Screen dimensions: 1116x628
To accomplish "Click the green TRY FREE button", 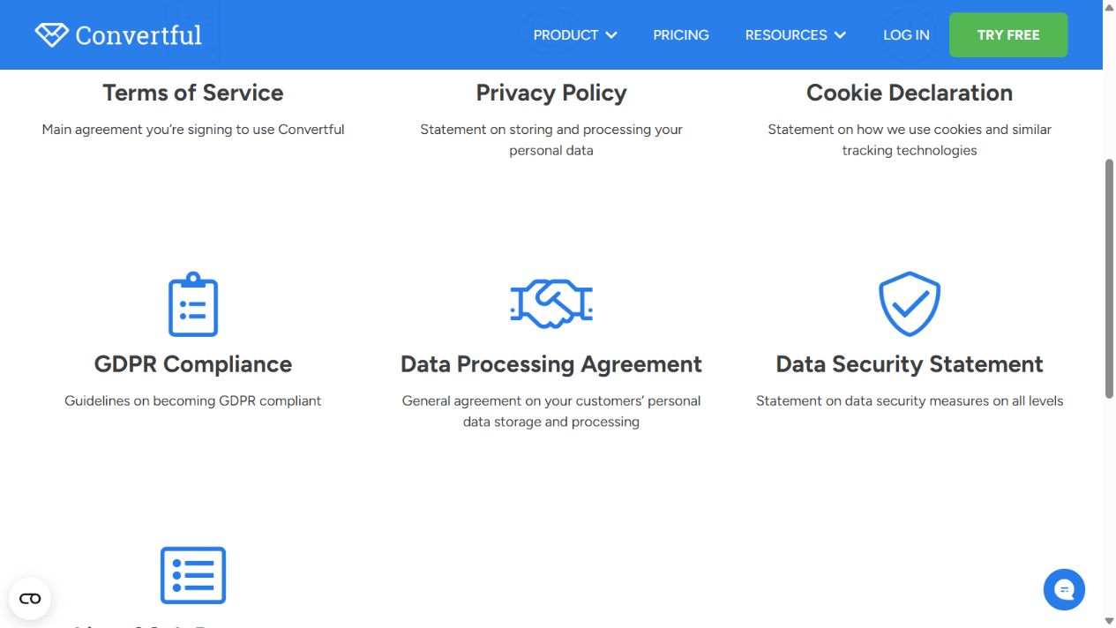I will (1008, 35).
